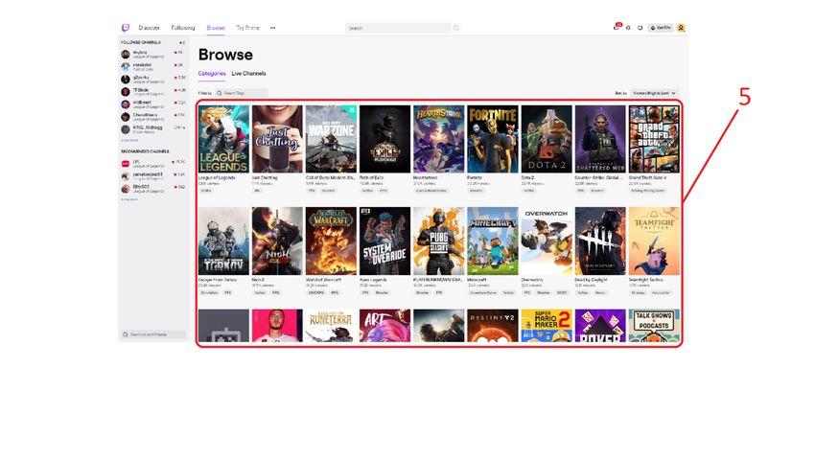The height and width of the screenshot is (460, 815).
Task: Open the three-dot more menu
Action: pos(273,28)
